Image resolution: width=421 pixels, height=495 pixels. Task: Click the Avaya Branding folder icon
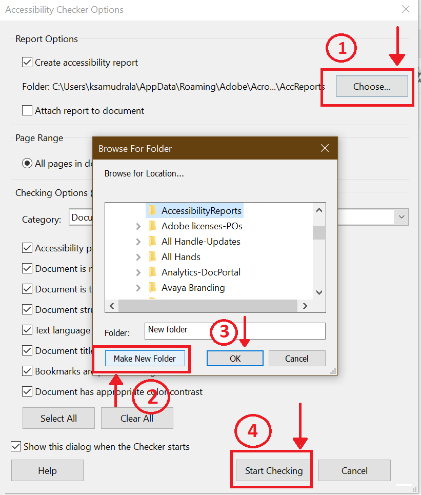(152, 287)
